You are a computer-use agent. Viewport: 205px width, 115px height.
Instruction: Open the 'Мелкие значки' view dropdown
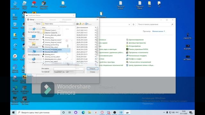coord(159,31)
